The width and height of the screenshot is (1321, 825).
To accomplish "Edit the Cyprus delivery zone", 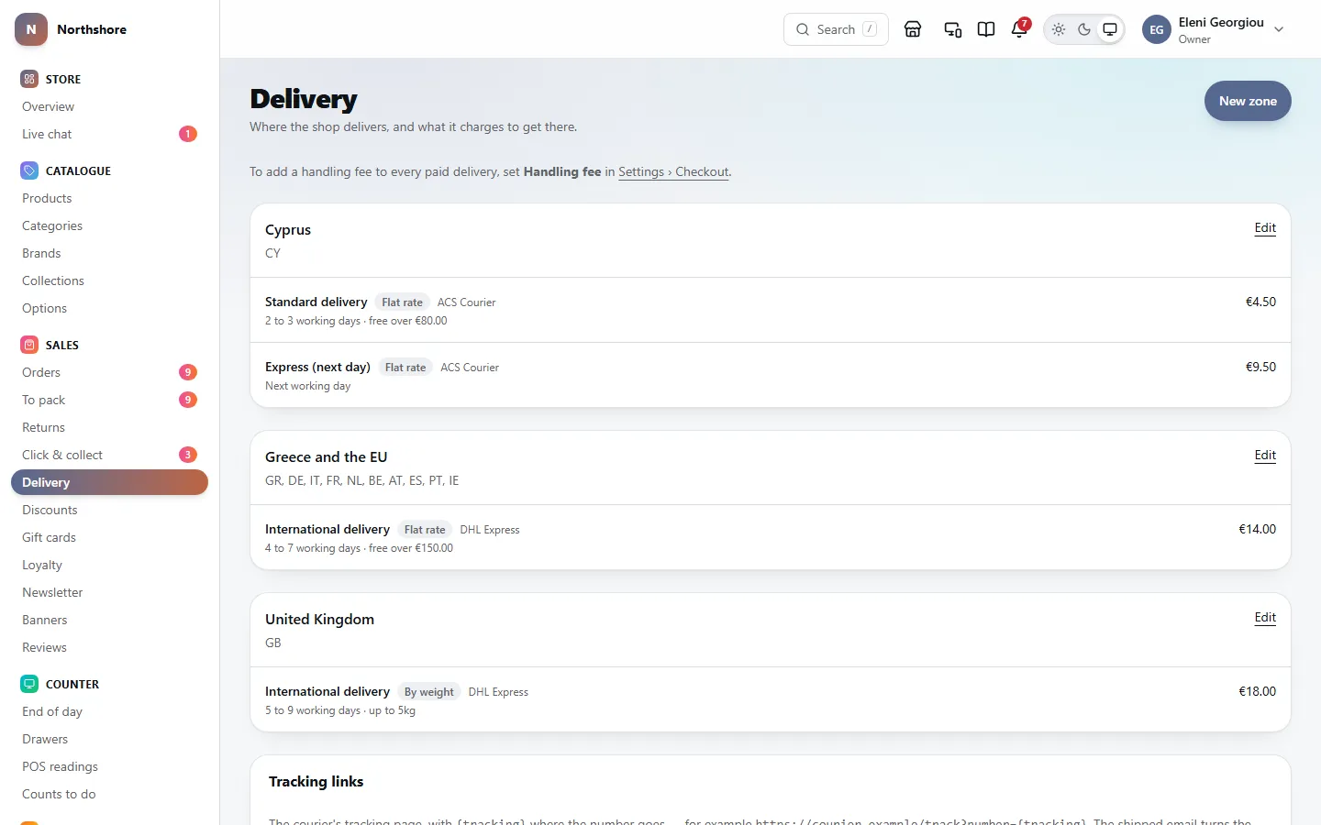I will click(x=1265, y=228).
